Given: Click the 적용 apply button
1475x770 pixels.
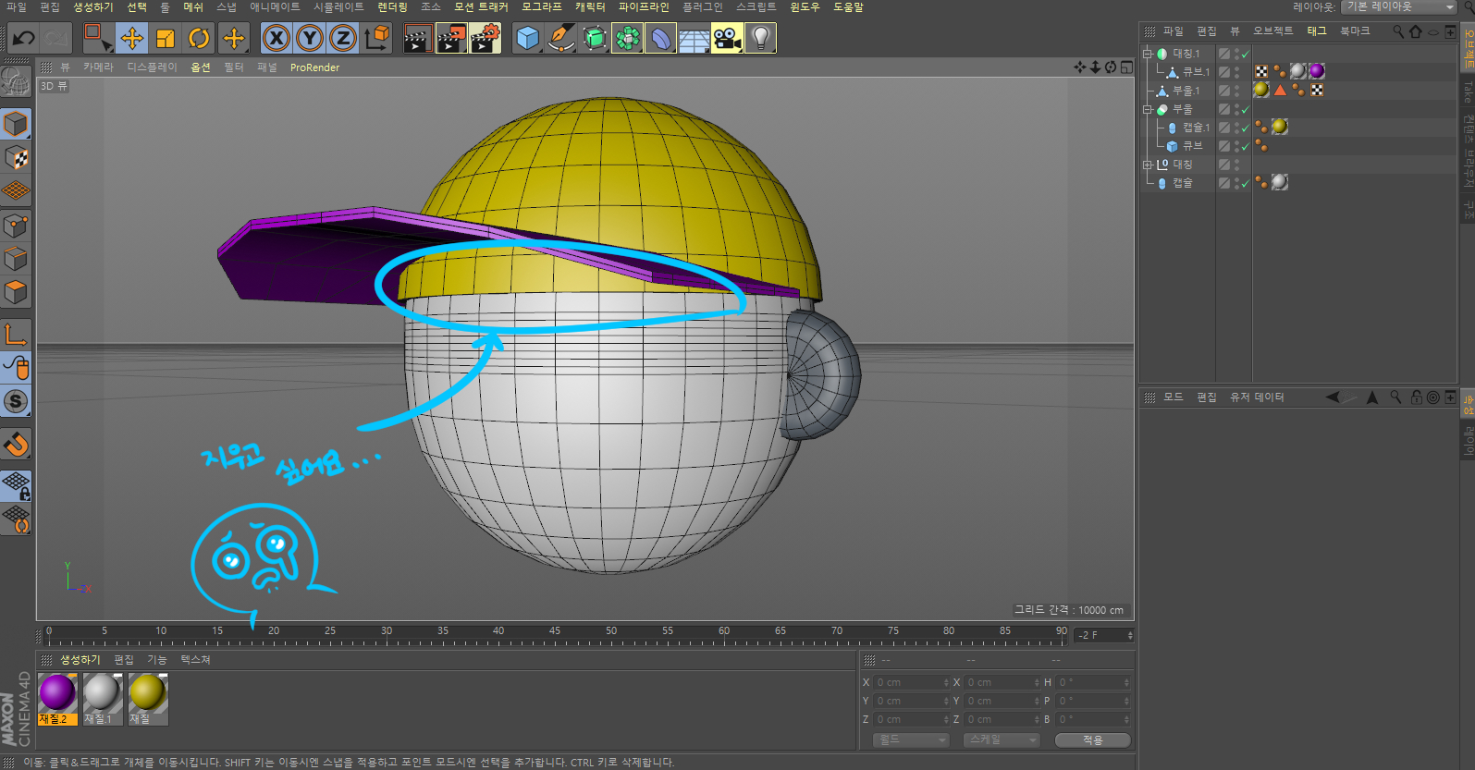Looking at the screenshot, I should [x=1092, y=740].
